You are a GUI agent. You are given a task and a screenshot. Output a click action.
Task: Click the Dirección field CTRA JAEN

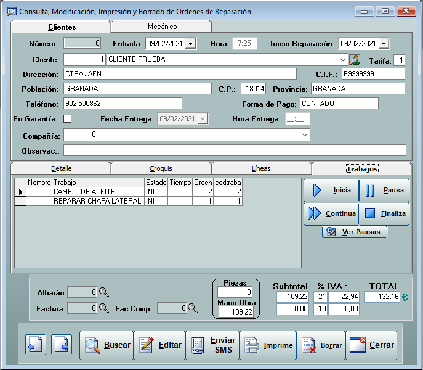tap(180, 74)
